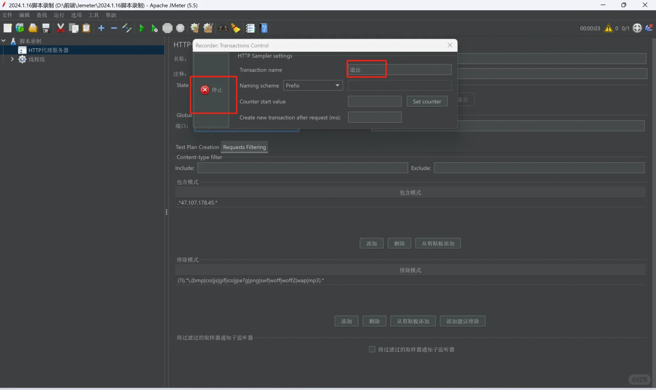Select the (?i).*\.(bmp|css|js... exclude pattern row
The height and width of the screenshot is (390, 656).
(410, 280)
